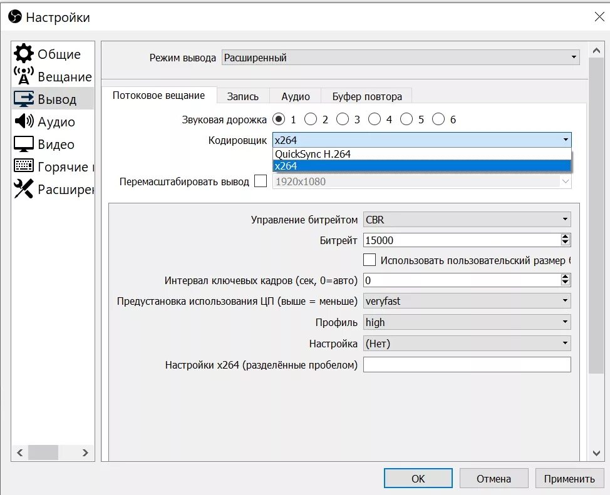This screenshot has width=610, height=495.
Task: Select audio track 2 radio button
Action: pyautogui.click(x=311, y=119)
